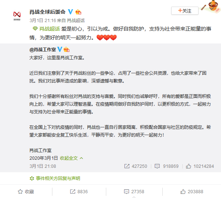Image resolution: width=221 pixels, height=198 pixels.
Task: Click verified V badge beside 肖战工作室
Action: pyautogui.click(x=60, y=49)
